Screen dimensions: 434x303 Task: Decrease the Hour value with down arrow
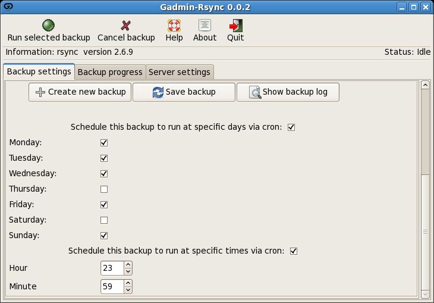[128, 271]
